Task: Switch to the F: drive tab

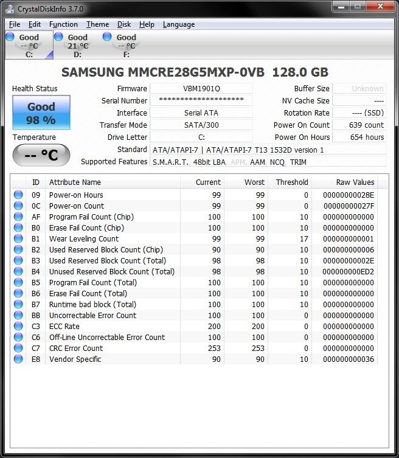Action: coord(126,45)
